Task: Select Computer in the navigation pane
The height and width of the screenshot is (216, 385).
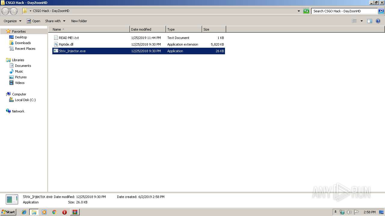Action: (19, 94)
